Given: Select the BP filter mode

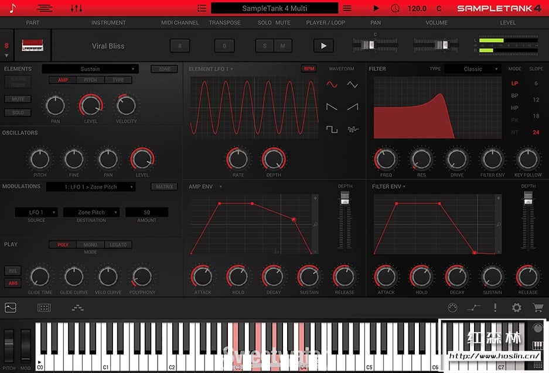Looking at the screenshot, I should point(514,96).
